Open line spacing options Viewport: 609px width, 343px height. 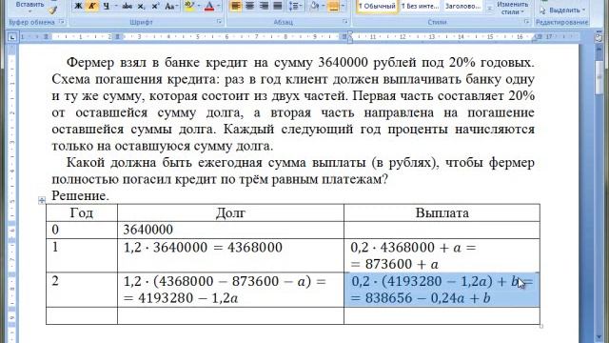295,6
